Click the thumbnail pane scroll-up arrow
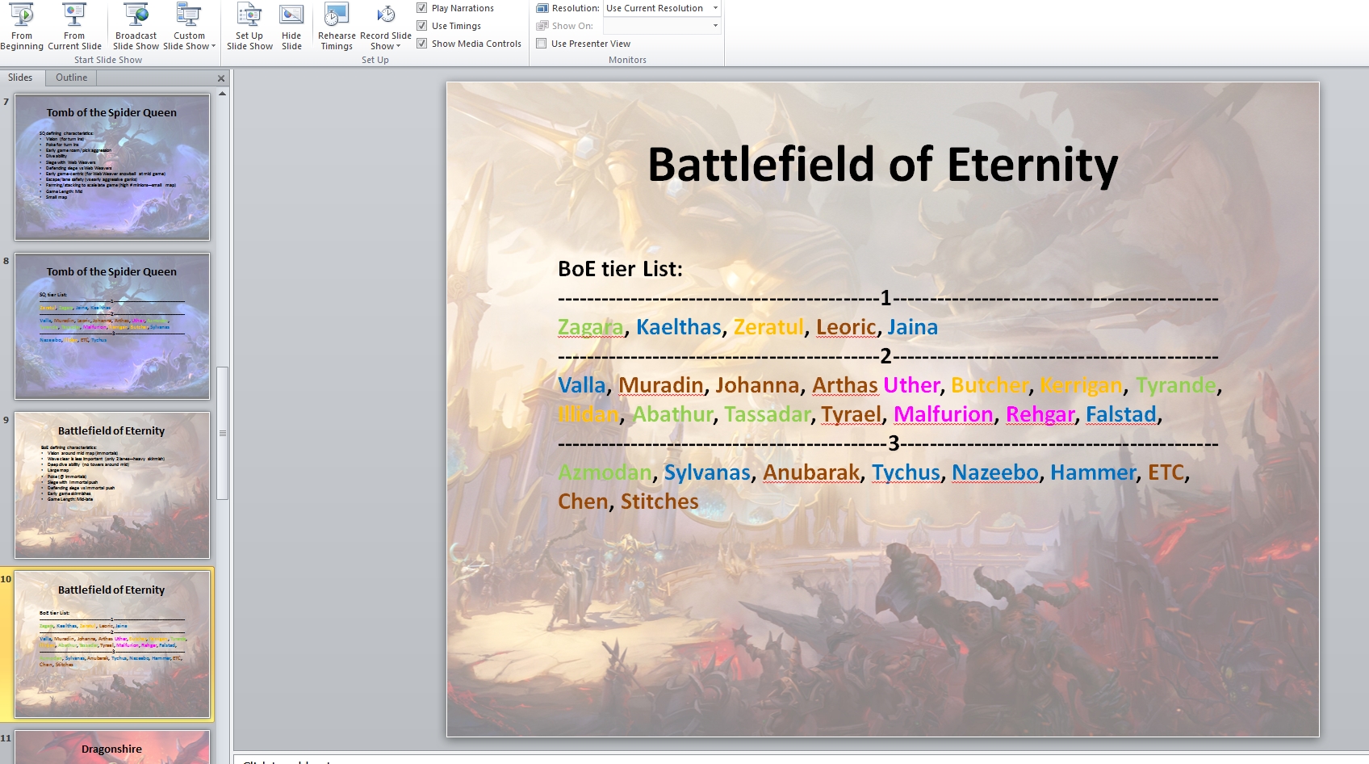Image resolution: width=1369 pixels, height=764 pixels. tap(222, 94)
